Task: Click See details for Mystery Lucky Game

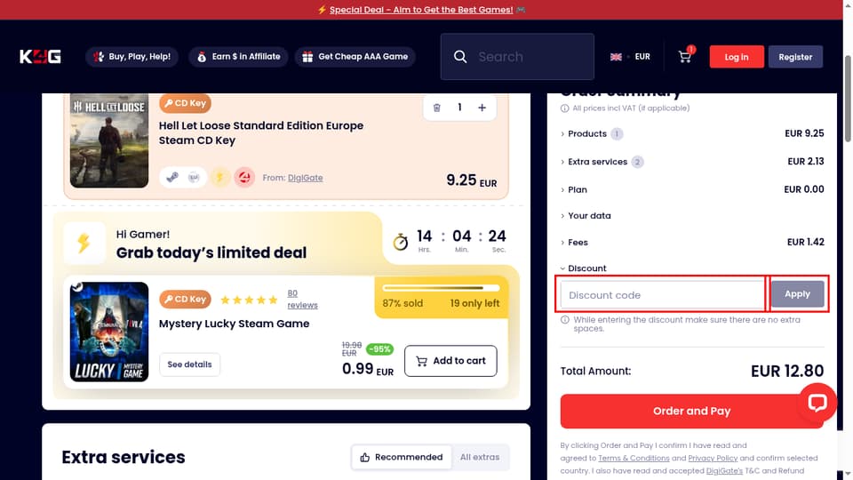Action: [189, 364]
